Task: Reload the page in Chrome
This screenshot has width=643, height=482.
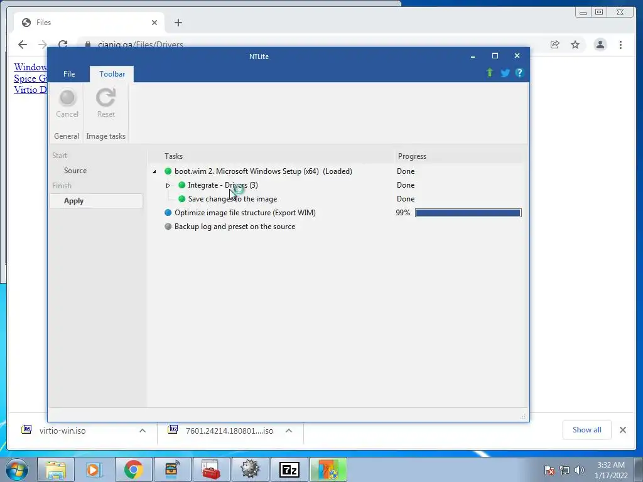Action: tap(63, 43)
